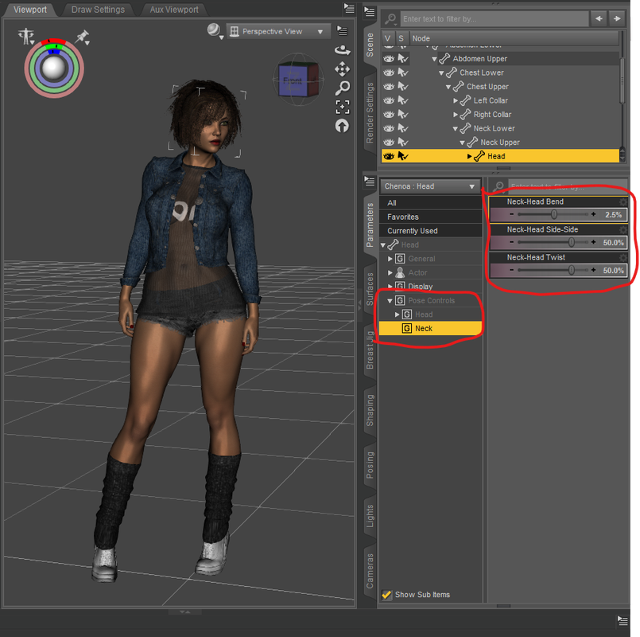Image resolution: width=640 pixels, height=637 pixels.
Task: Toggle selectable arrow for Neck Upper
Action: coord(403,143)
